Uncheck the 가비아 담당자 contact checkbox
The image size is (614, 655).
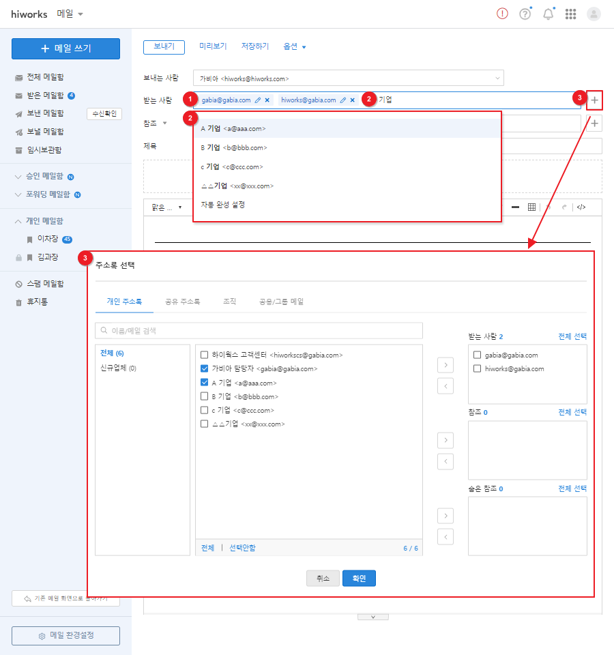point(204,369)
